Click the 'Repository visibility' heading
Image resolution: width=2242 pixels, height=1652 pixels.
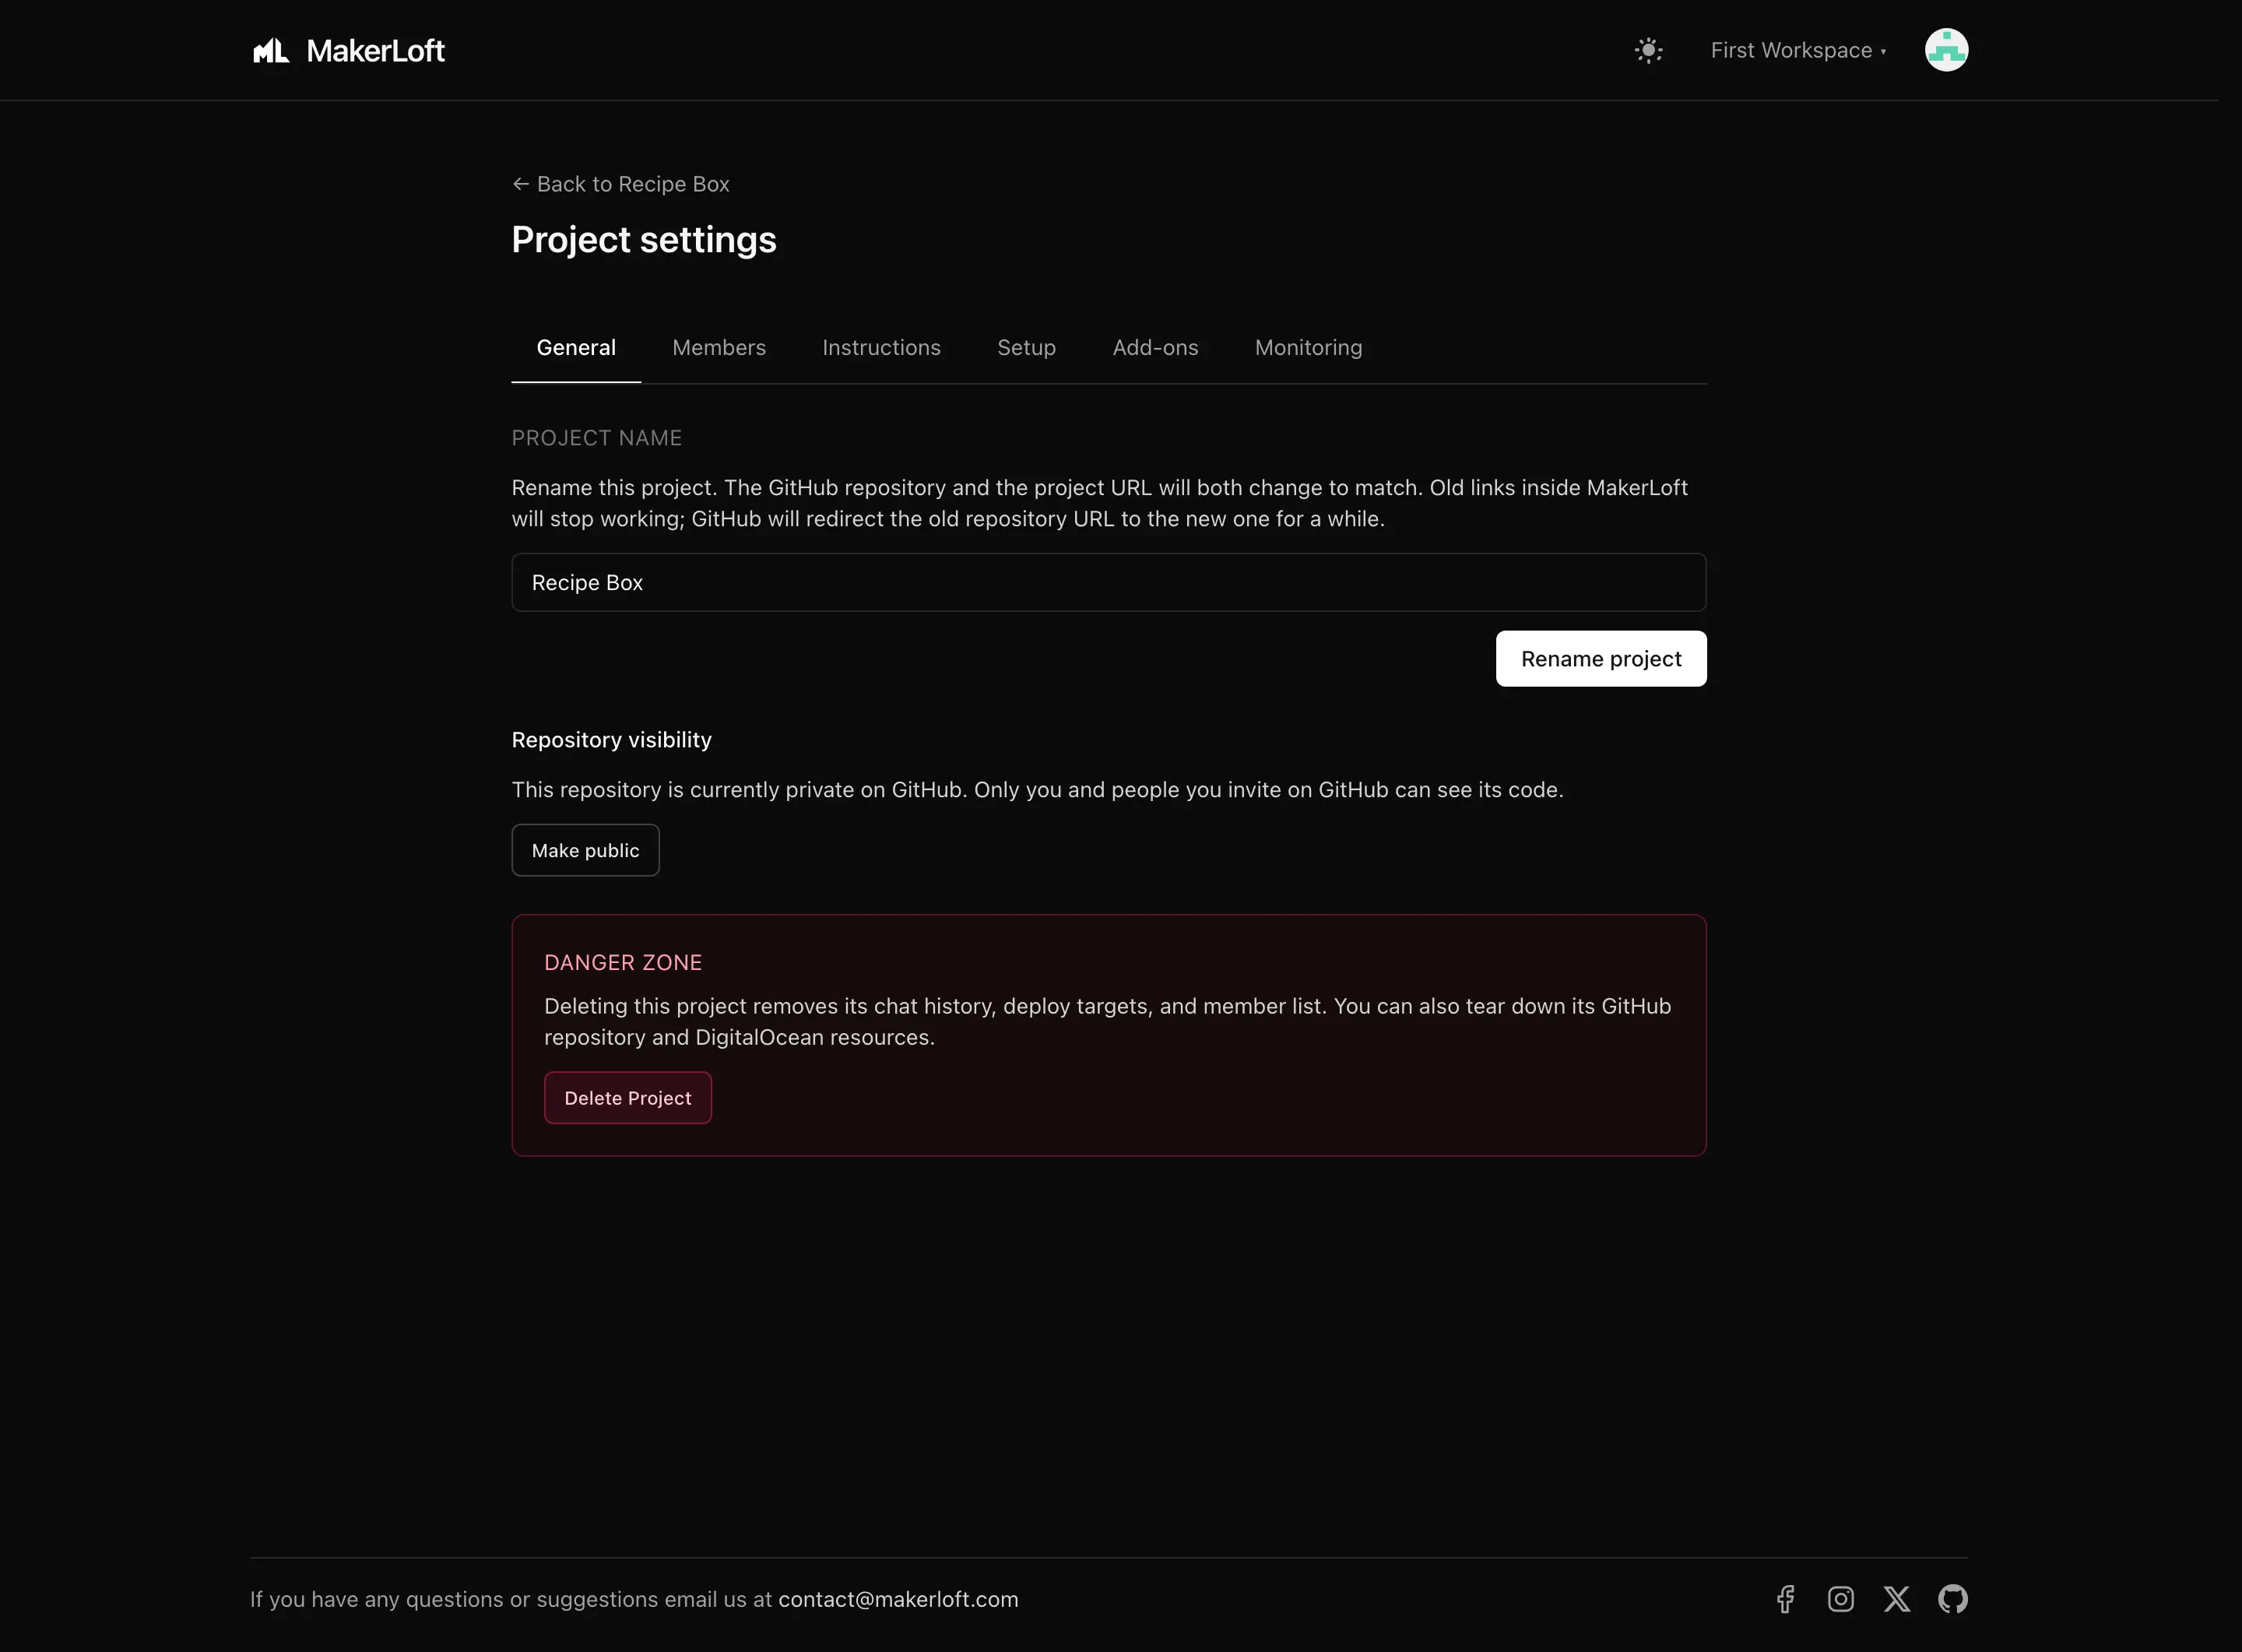611,740
